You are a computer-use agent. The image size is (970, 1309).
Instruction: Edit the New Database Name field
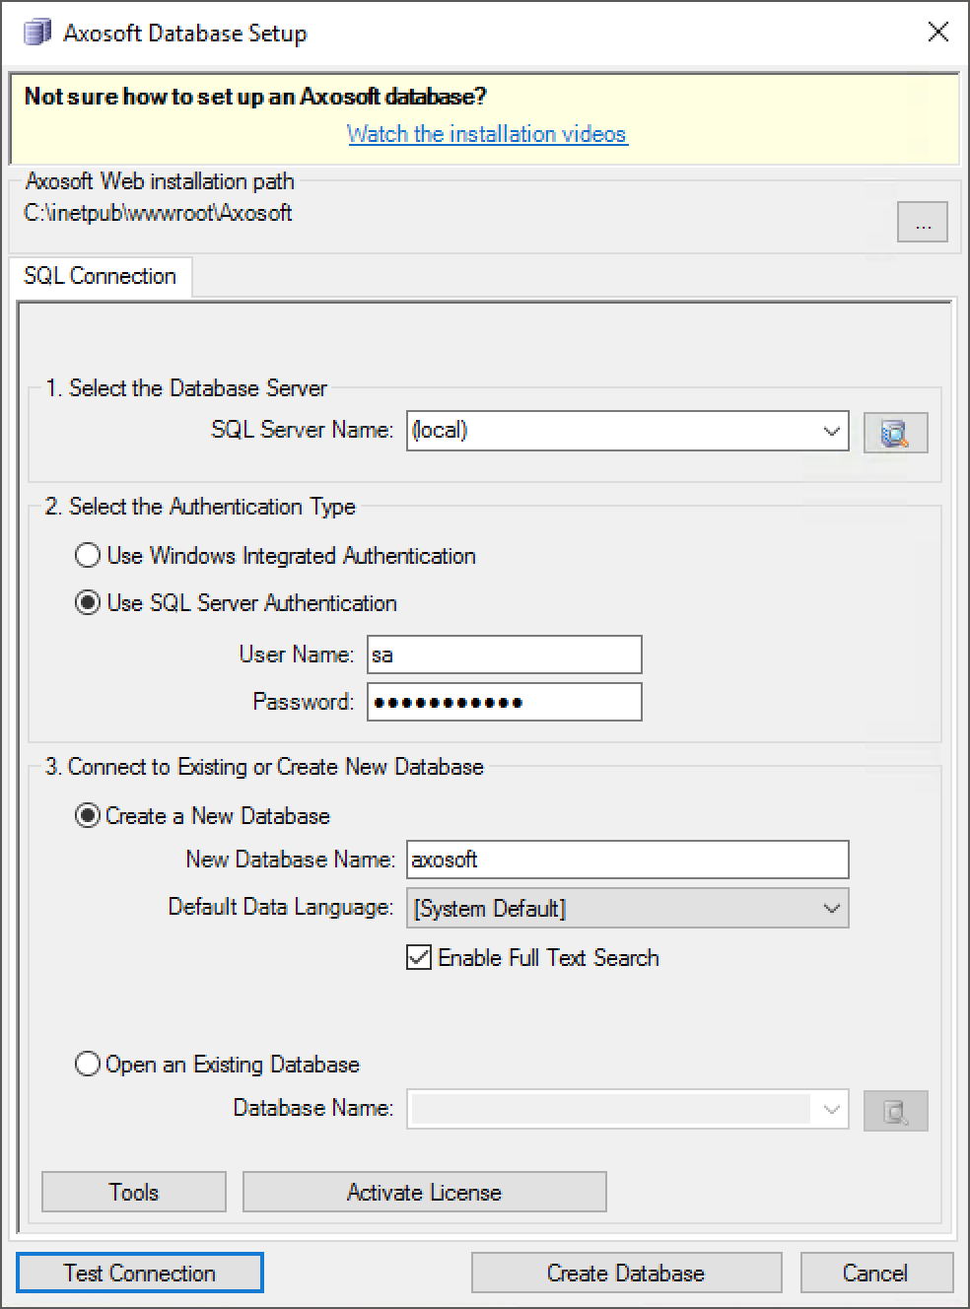coord(626,859)
